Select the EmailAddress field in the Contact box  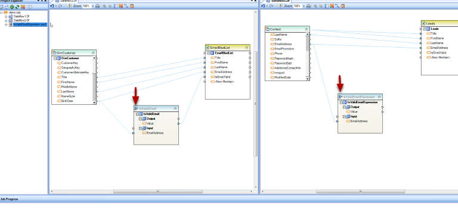click(x=283, y=44)
